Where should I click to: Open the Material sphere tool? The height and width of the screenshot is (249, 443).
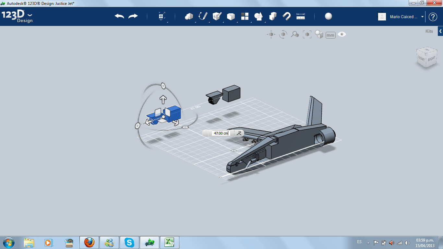tap(329, 16)
